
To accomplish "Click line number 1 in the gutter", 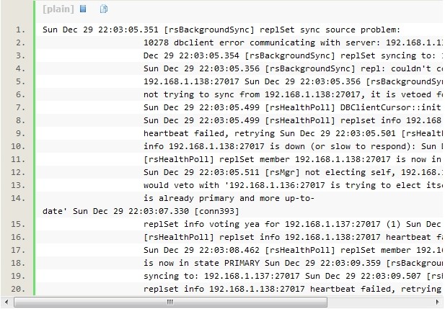I will [20, 30].
